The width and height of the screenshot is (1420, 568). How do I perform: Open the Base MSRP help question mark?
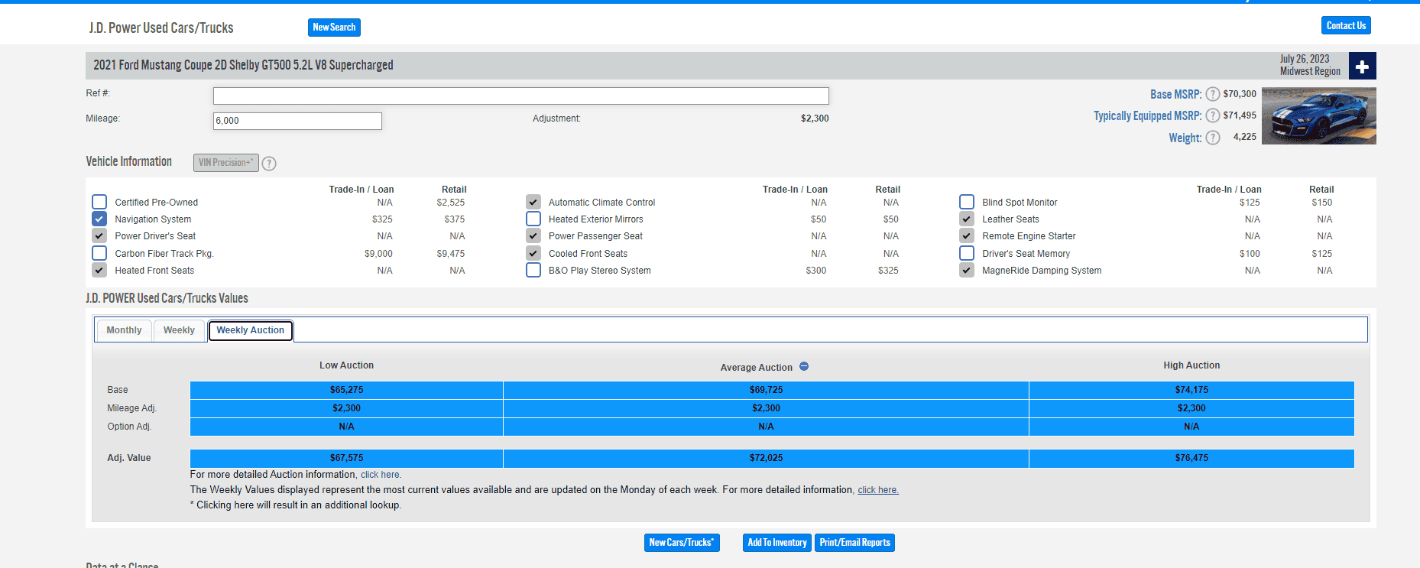(x=1213, y=94)
